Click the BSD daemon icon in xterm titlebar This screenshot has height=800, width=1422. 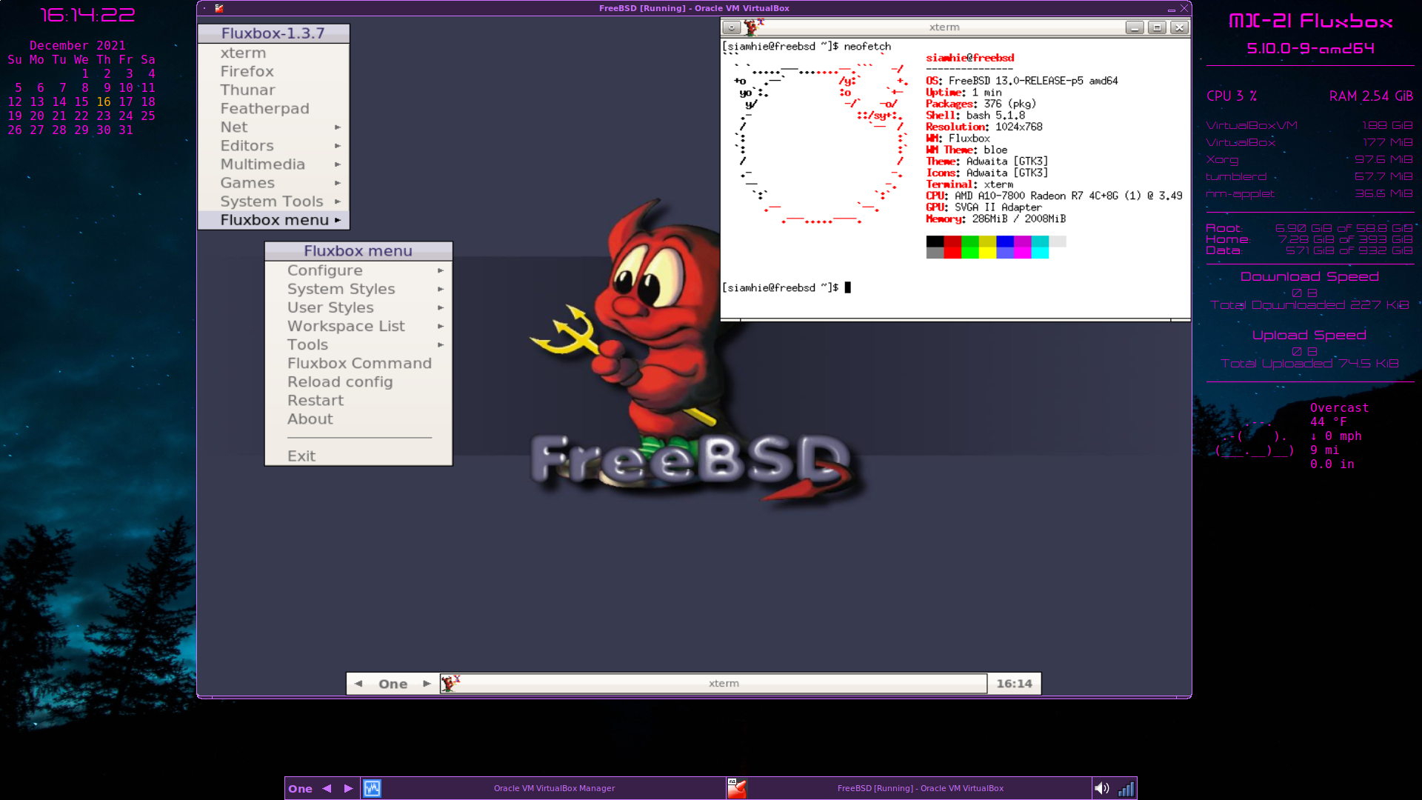point(753,27)
